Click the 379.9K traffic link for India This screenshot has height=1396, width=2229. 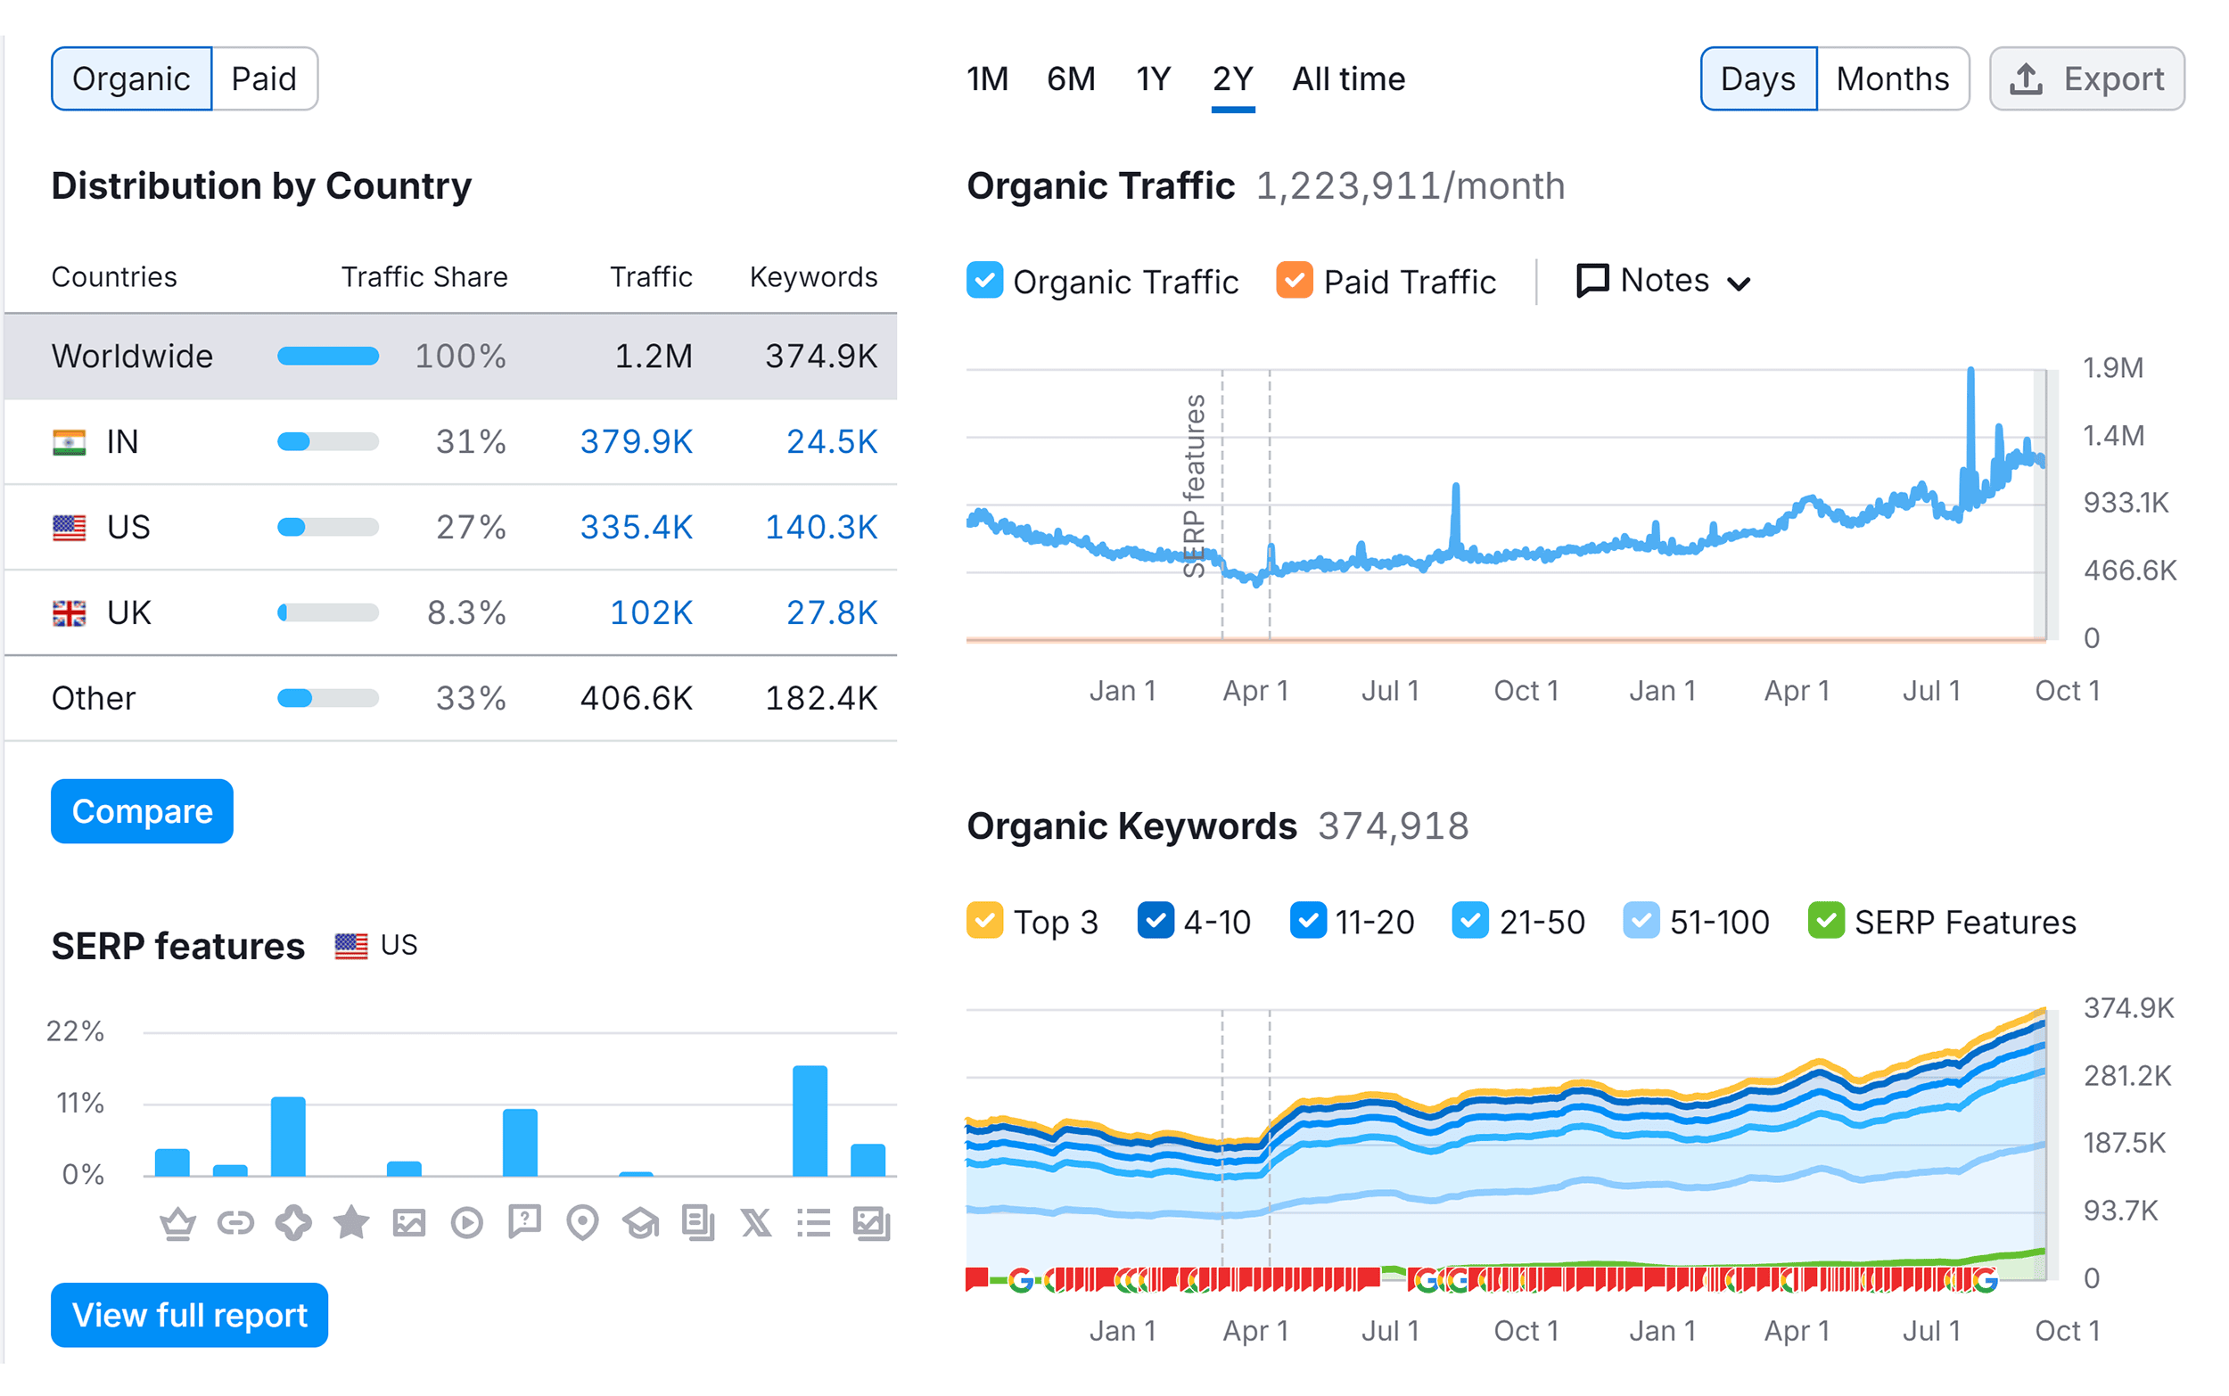click(637, 441)
